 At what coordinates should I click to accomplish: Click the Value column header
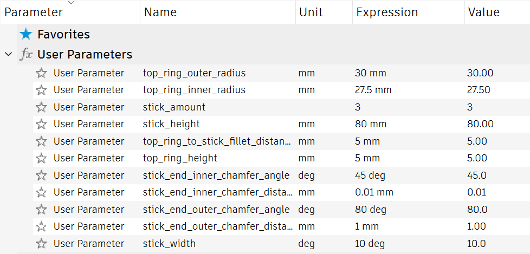coord(484,12)
